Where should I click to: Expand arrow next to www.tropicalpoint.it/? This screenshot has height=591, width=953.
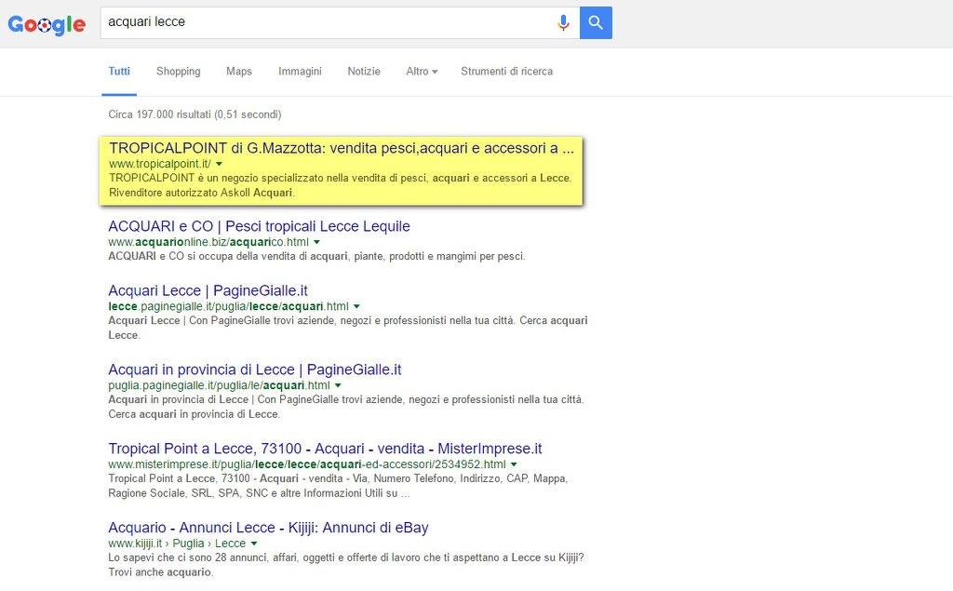click(x=220, y=164)
